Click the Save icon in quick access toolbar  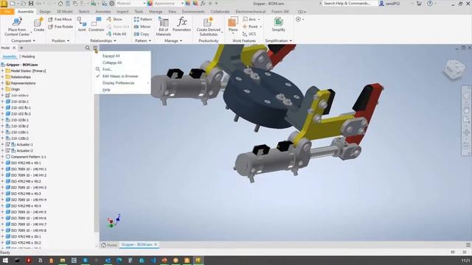pos(31,3)
